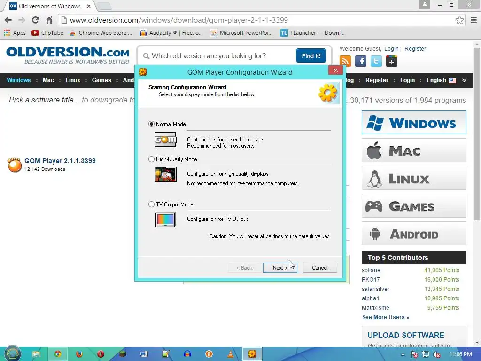Expand the nav bar double-chevron
The width and height of the screenshot is (481, 361).
464,80
